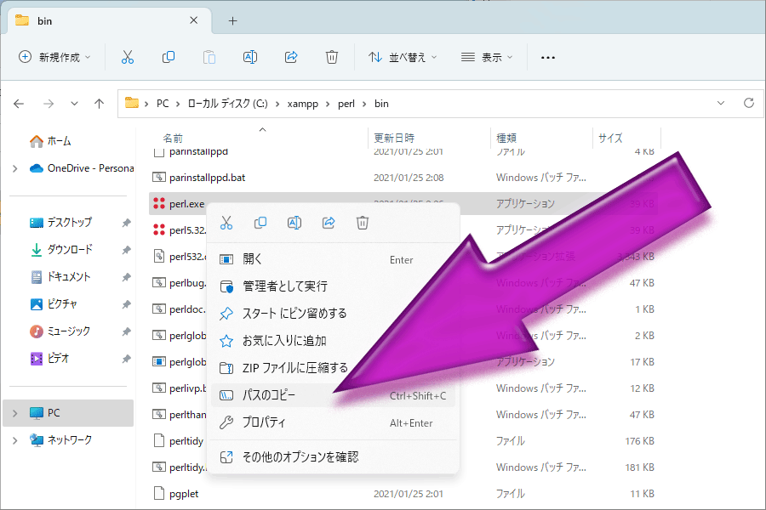Viewport: 766px width, 510px height.
Task: Choose スタートにピン留めする
Action: pos(333,314)
